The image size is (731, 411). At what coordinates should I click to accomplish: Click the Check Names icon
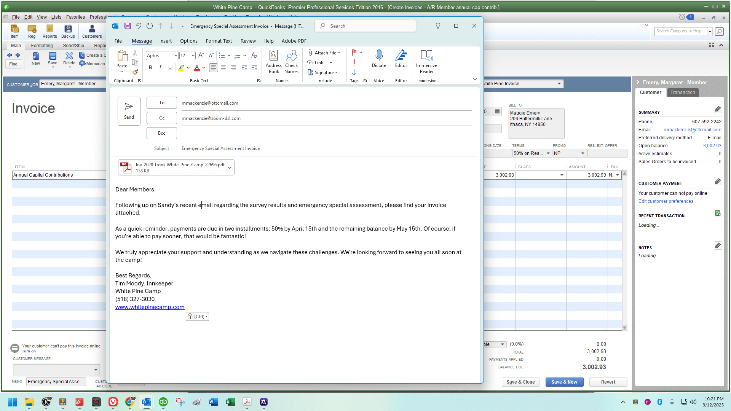point(291,62)
